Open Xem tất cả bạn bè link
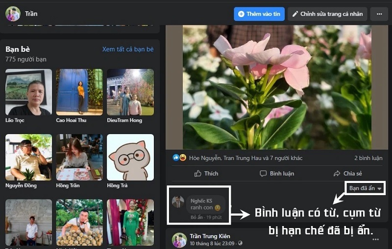392x249 pixels. pyautogui.click(x=128, y=49)
